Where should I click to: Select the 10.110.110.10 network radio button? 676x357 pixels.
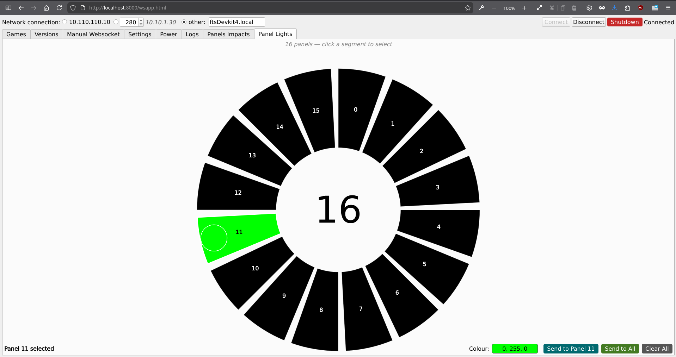pyautogui.click(x=64, y=22)
